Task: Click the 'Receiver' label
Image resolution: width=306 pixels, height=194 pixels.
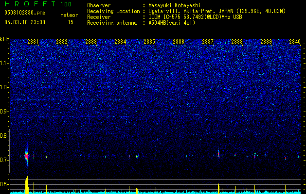Action: coord(99,17)
